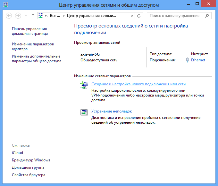Click the Back navigation arrow

[x=9, y=16]
